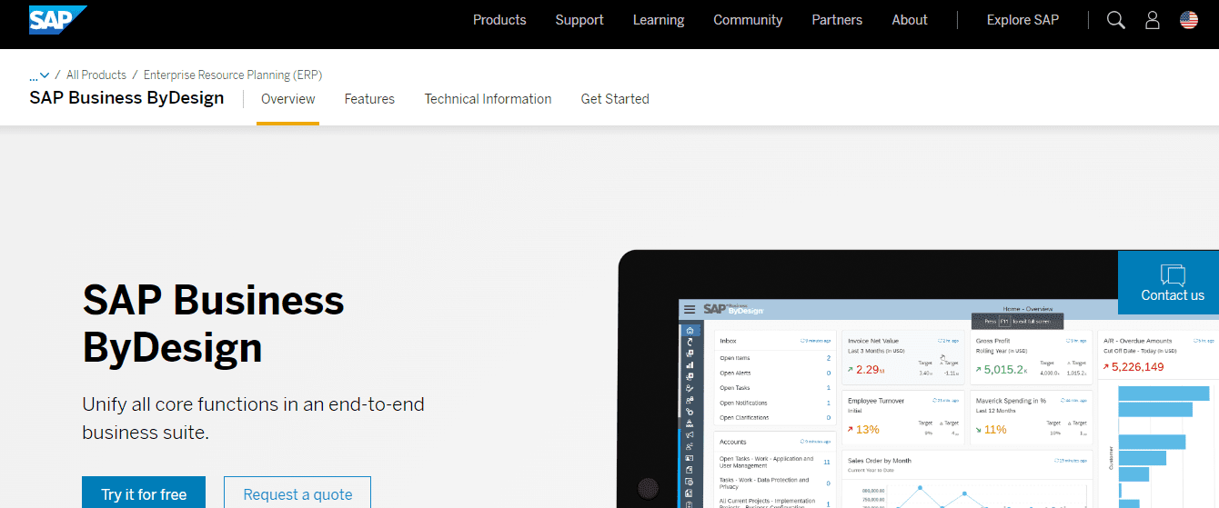This screenshot has height=508, width=1219.
Task: Click the Try it for free button
Action: point(144,494)
